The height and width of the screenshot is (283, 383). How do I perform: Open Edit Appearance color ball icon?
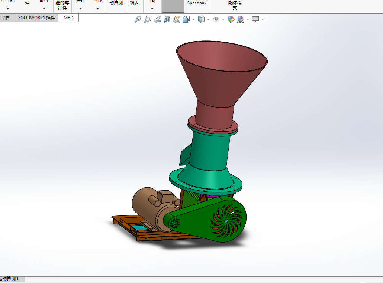point(231,19)
